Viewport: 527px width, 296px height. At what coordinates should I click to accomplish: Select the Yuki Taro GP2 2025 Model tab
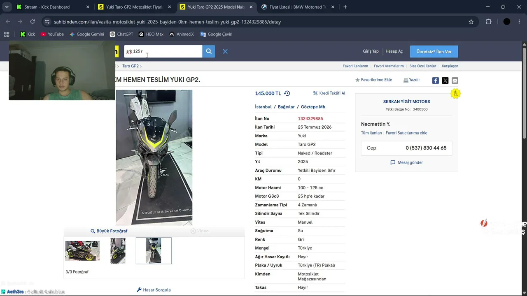click(216, 7)
